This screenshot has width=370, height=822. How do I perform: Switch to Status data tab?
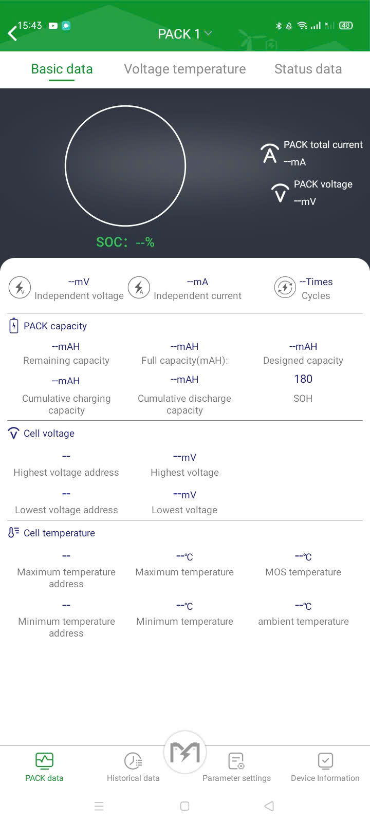tap(308, 69)
